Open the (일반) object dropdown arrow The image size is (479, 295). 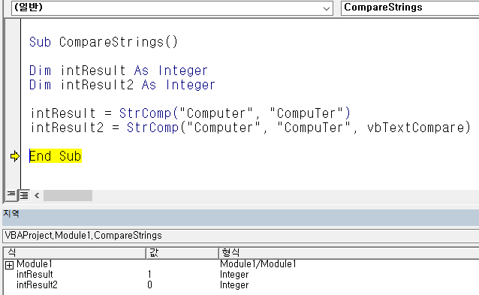[327, 8]
